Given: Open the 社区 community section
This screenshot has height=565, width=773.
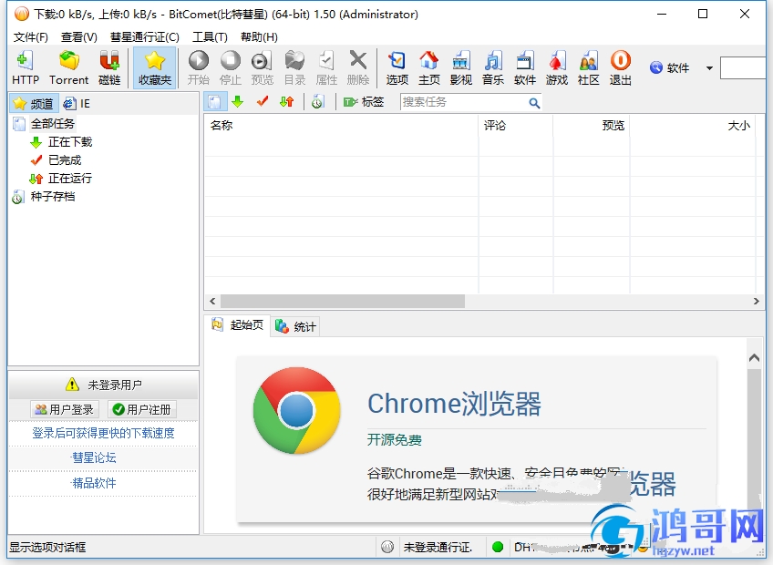Looking at the screenshot, I should pos(589,68).
